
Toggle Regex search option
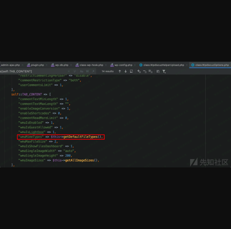93,71
